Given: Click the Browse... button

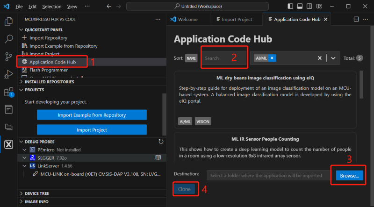Looking at the screenshot, I should [x=349, y=176].
